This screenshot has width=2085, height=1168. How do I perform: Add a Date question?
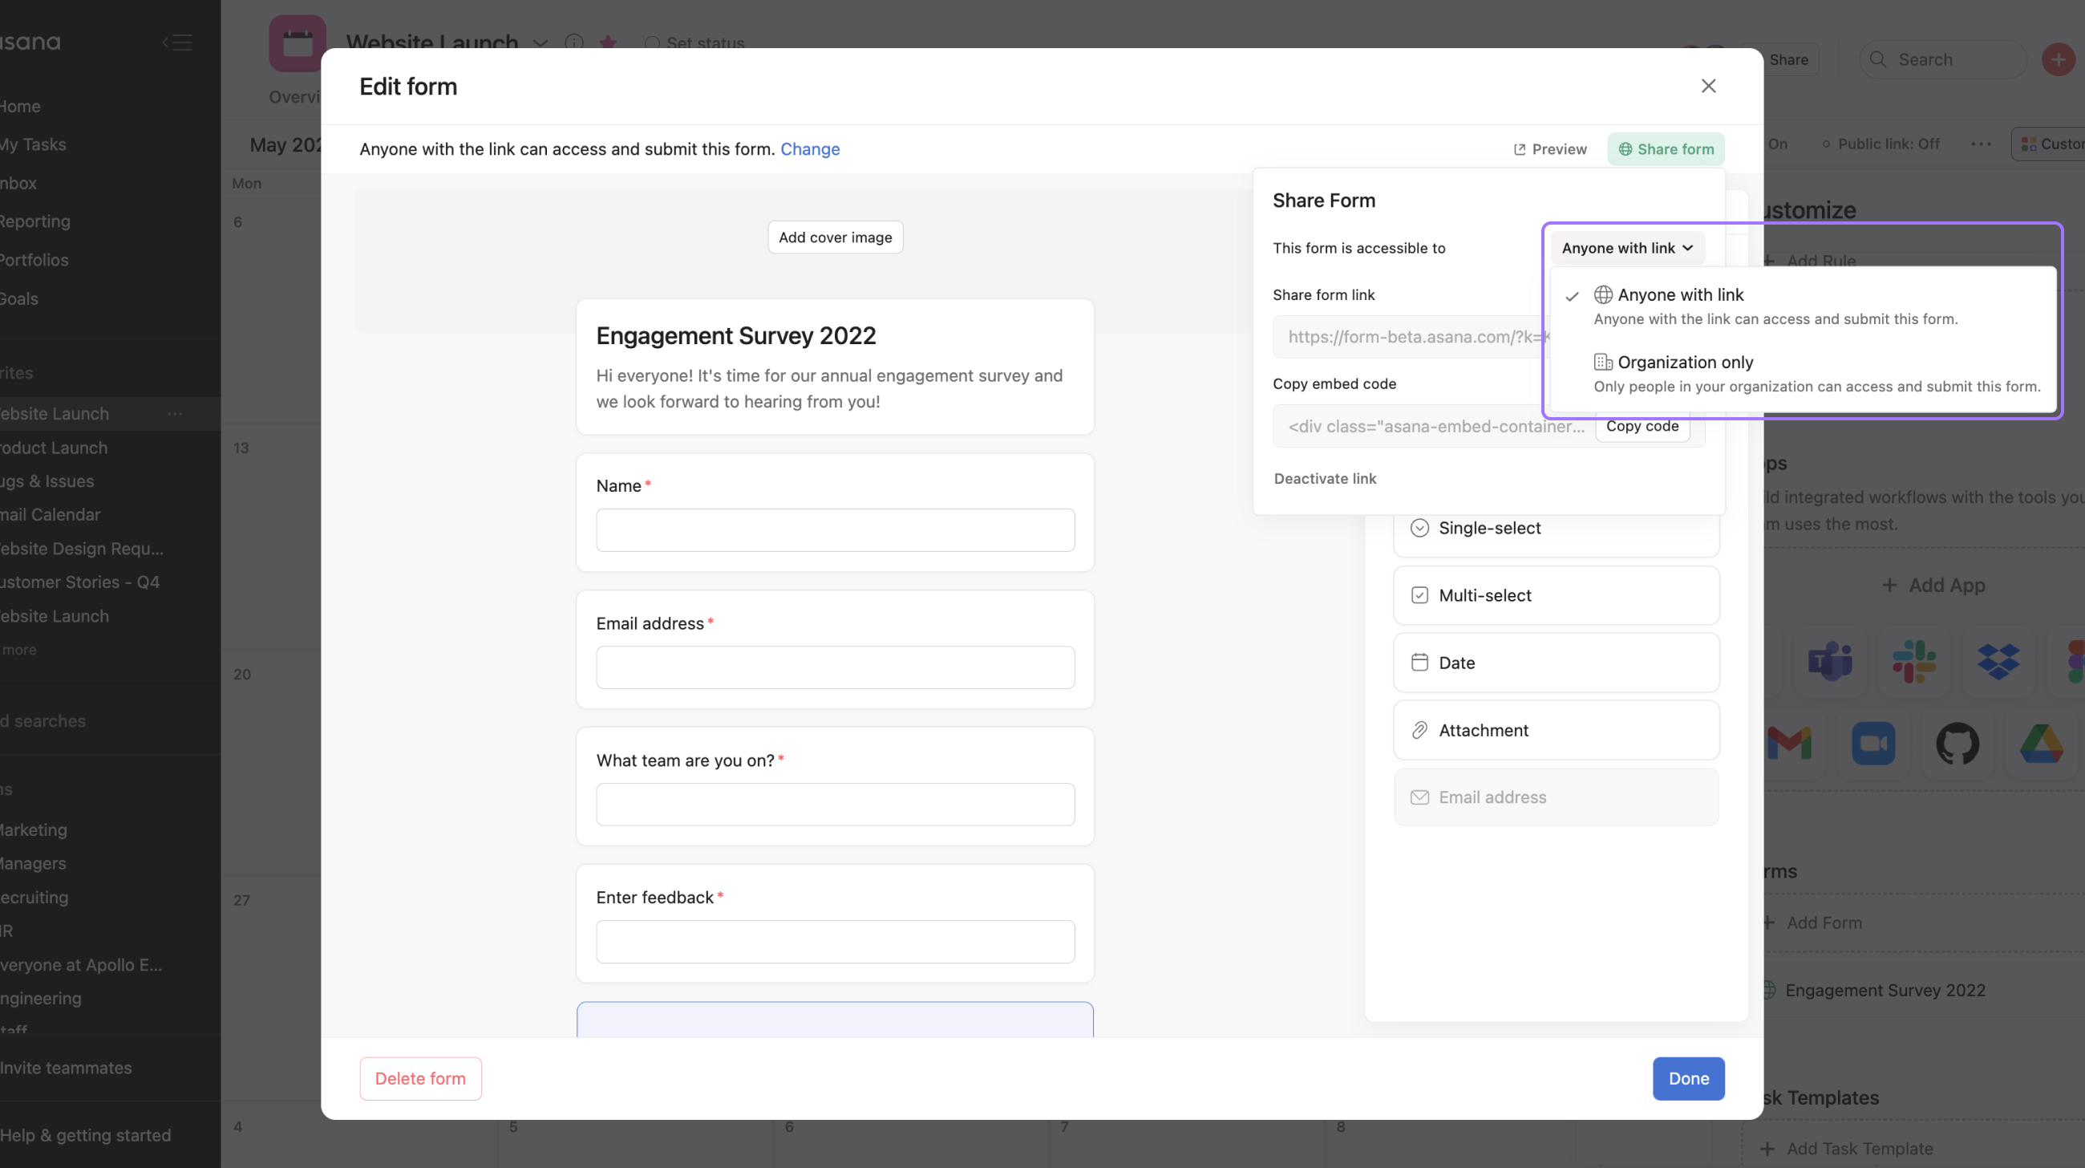(1556, 663)
